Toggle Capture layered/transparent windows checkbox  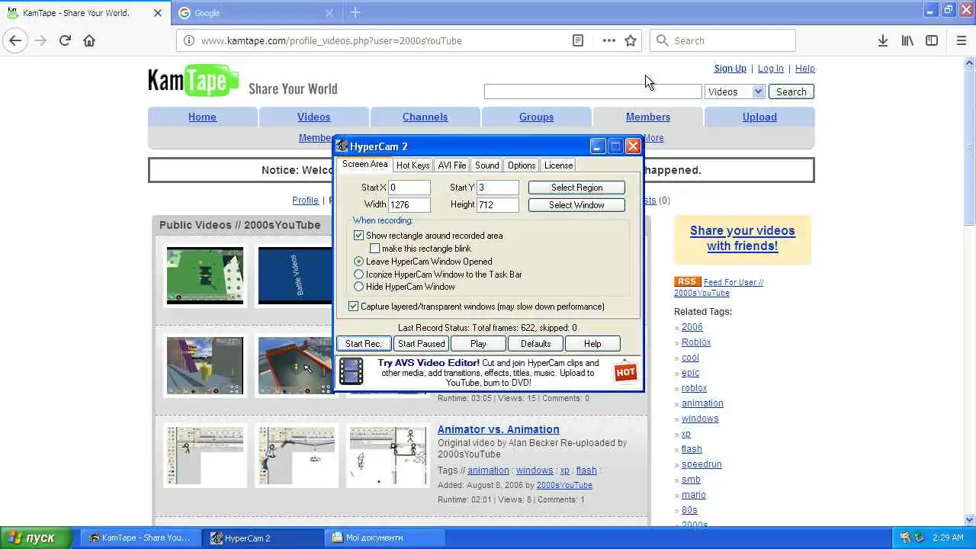click(353, 307)
